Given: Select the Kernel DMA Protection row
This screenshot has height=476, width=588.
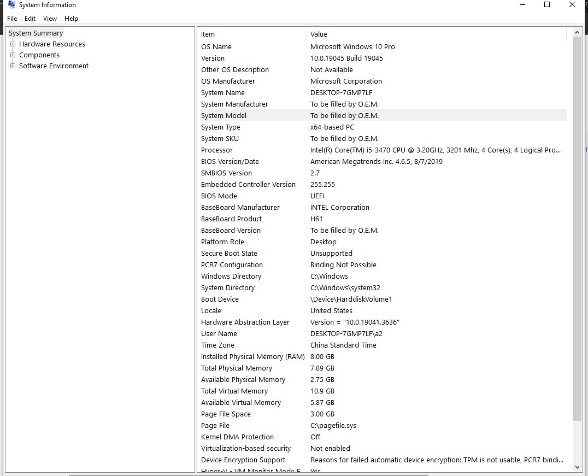Looking at the screenshot, I should pyautogui.click(x=382, y=437).
